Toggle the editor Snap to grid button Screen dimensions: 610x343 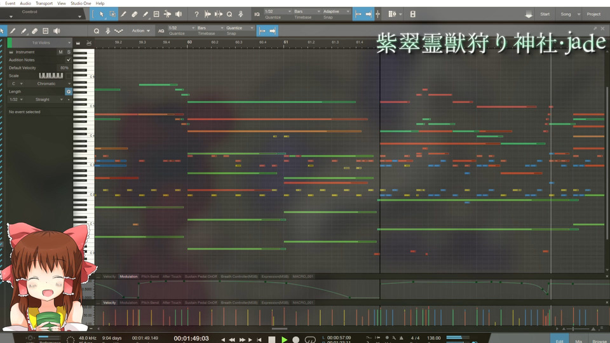click(x=262, y=30)
